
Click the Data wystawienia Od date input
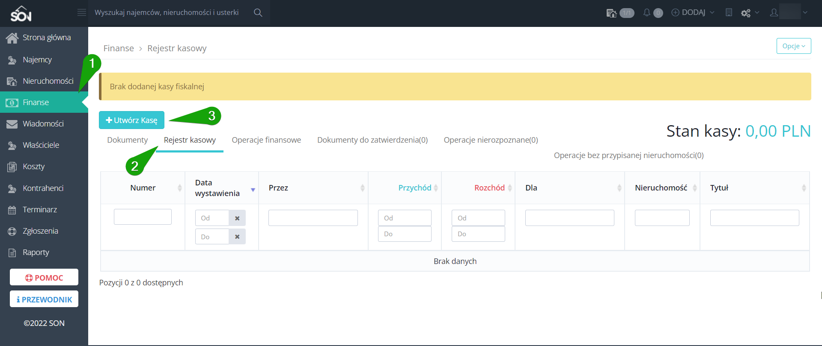pyautogui.click(x=212, y=218)
